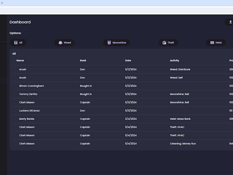Click Cleaning: Money Run activity
The height and width of the screenshot is (175, 233).
tap(183, 143)
